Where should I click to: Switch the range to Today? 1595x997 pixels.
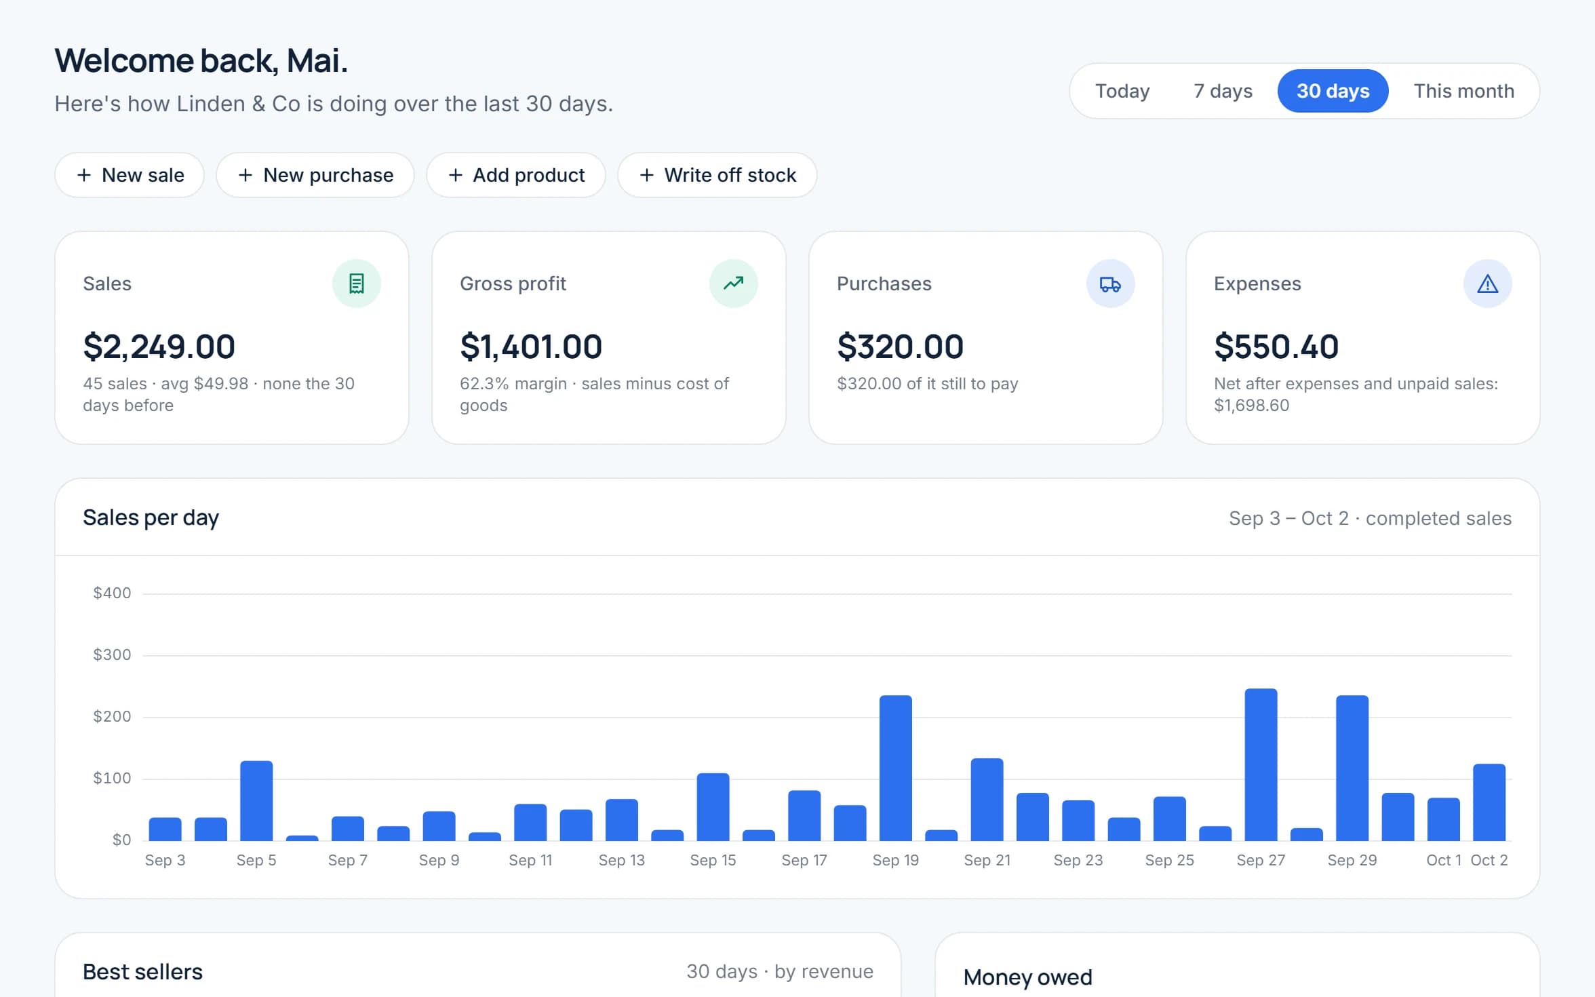click(1122, 91)
